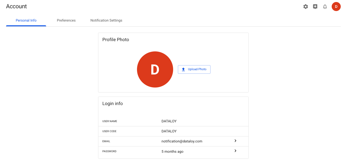This screenshot has height=167, width=346.
Task: Expand the Password row chevron
Action: (x=235, y=151)
